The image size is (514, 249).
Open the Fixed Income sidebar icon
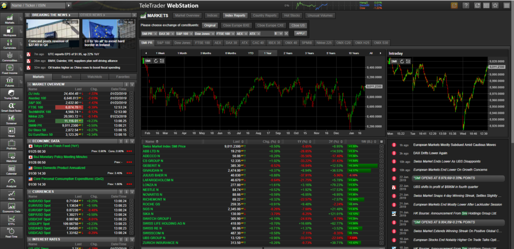tap(10, 69)
